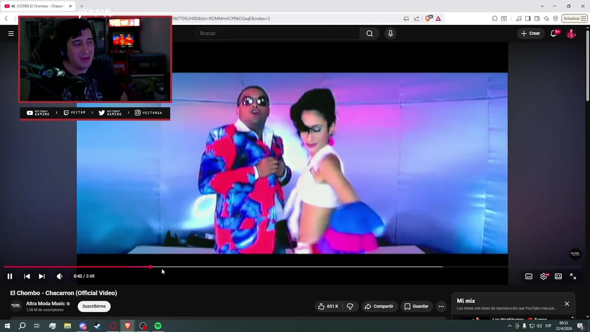Open the tab search toolbar icon

504,18
